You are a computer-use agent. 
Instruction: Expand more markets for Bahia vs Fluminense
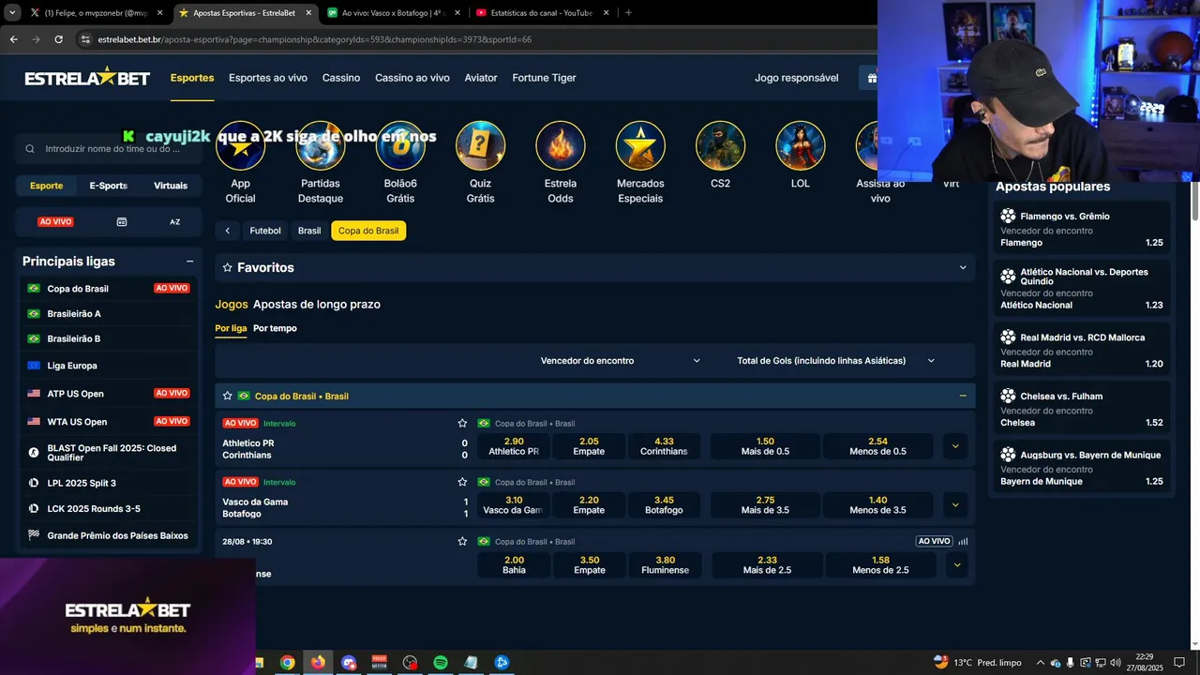click(x=957, y=565)
